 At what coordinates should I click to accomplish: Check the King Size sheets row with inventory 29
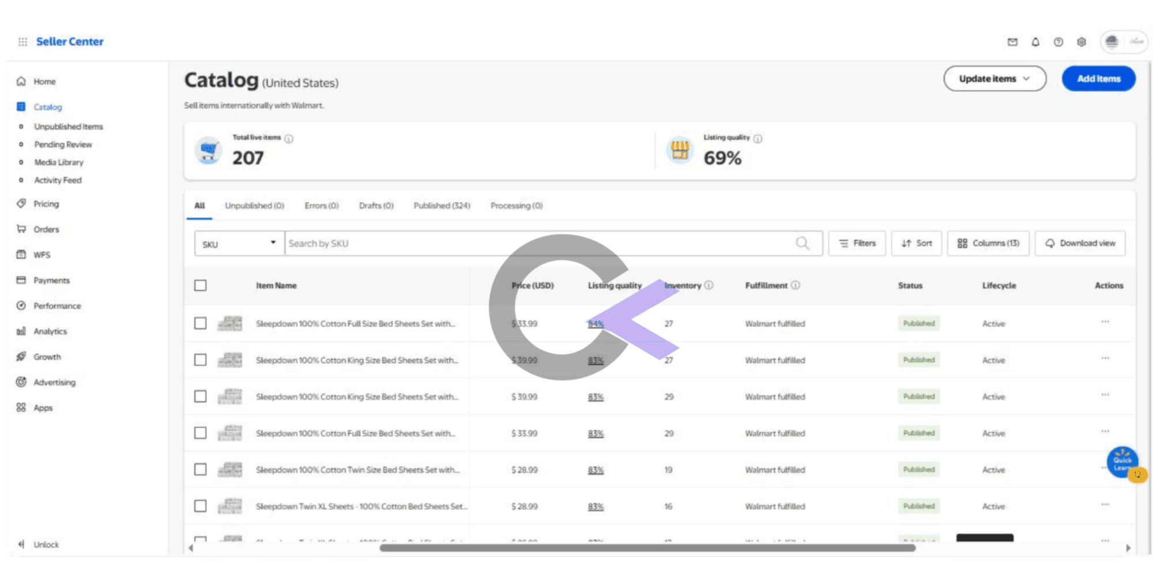(200, 396)
